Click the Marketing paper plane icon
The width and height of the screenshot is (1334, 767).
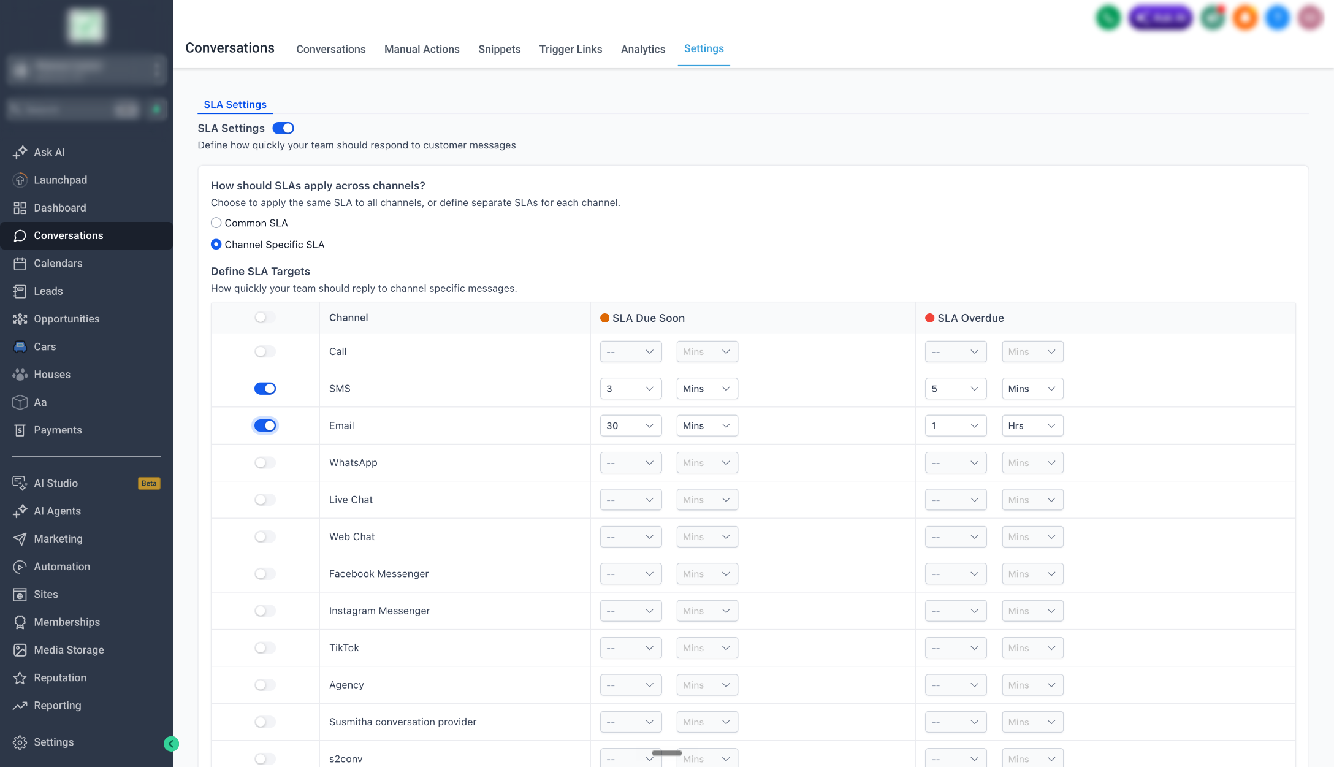pos(20,539)
